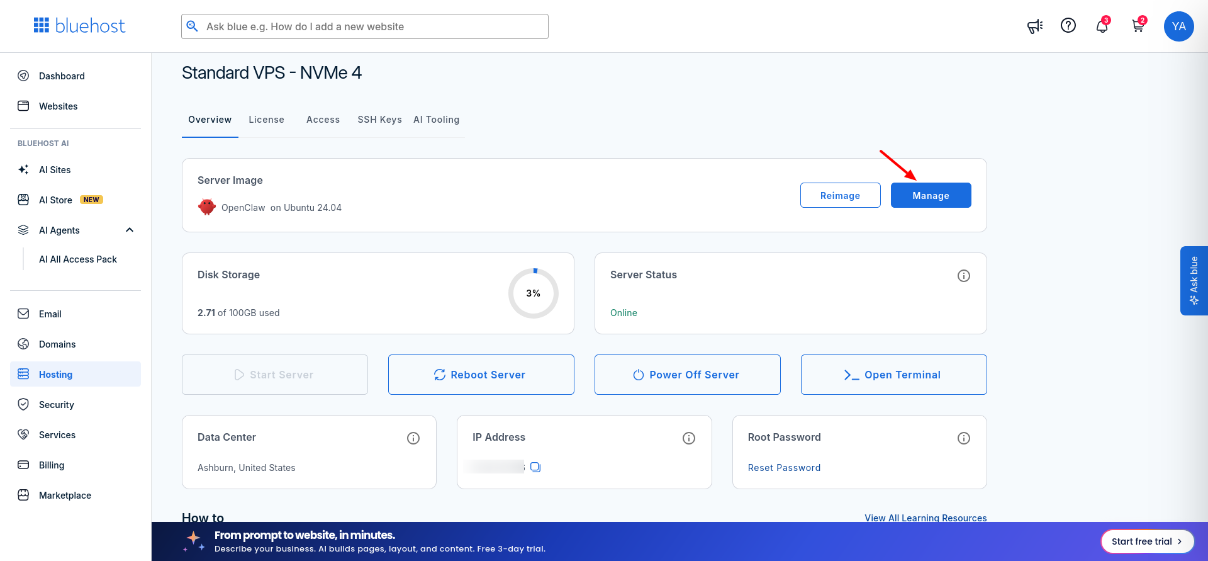Focus the Ask blue search field
The image size is (1208, 561).
tap(364, 26)
